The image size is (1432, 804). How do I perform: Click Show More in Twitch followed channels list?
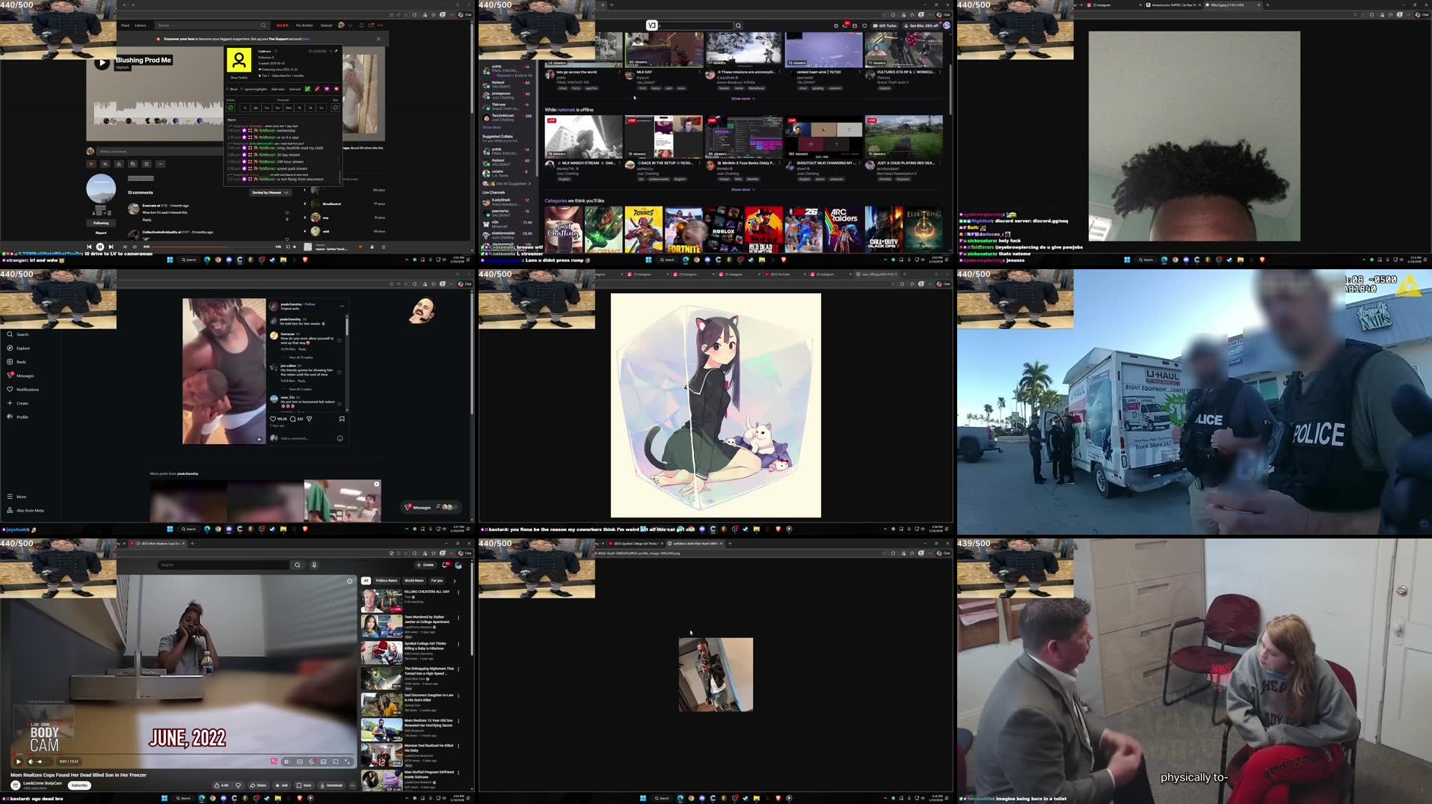click(493, 127)
